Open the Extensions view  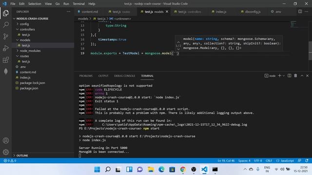pyautogui.click(x=6, y=60)
